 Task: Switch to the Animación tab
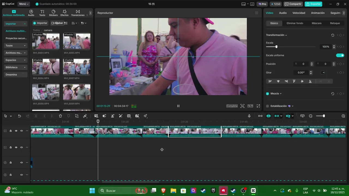click(x=318, y=13)
